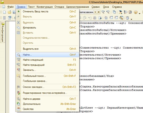Image resolution: width=143 pixels, height=113 pixels.
Task: Click Find previous toolbar icon
Action: click(108, 12)
